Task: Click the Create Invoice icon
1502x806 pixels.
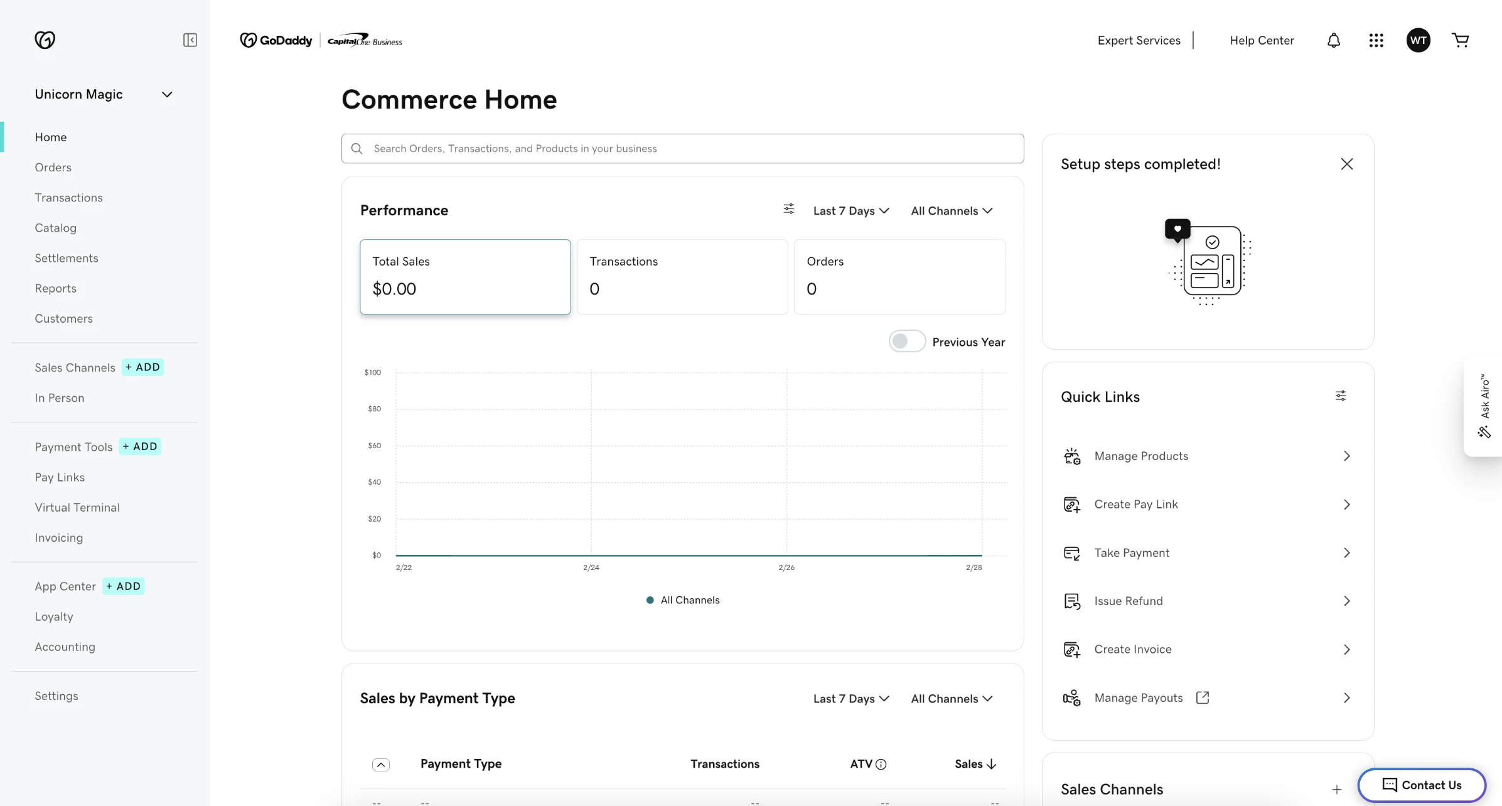Action: [1072, 650]
